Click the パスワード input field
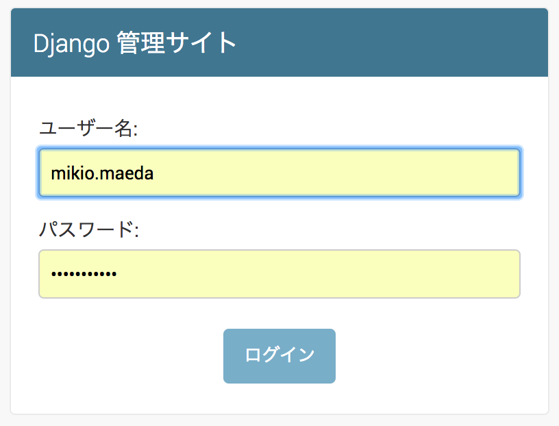 pyautogui.click(x=279, y=274)
